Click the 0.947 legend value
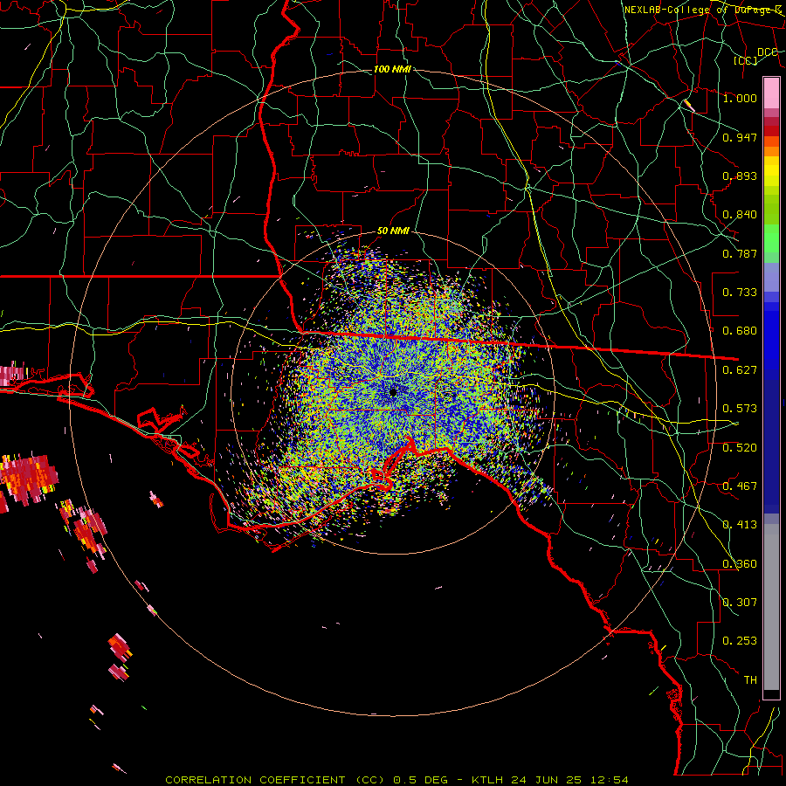Screen dimensions: 786x786 (740, 137)
